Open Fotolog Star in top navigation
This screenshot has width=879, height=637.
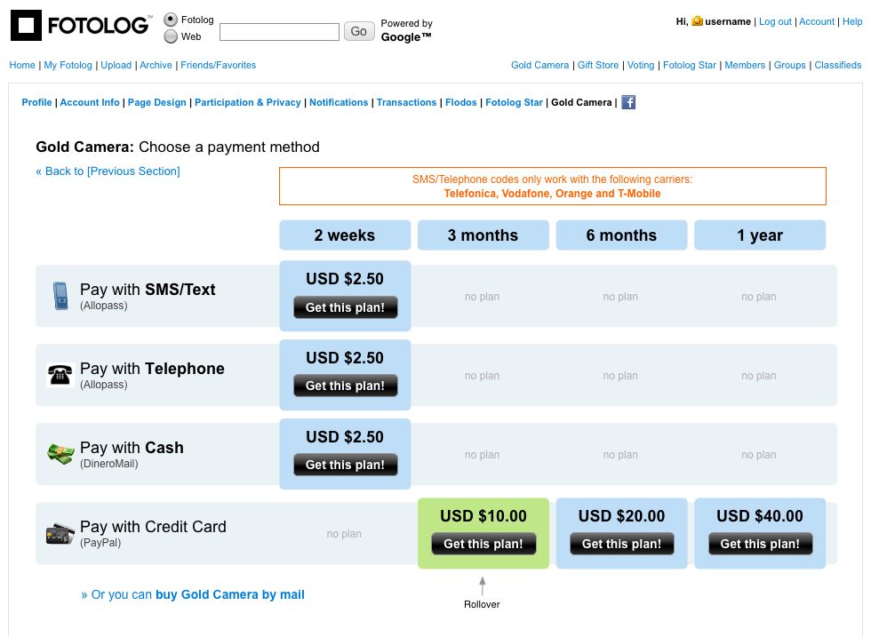(x=690, y=65)
